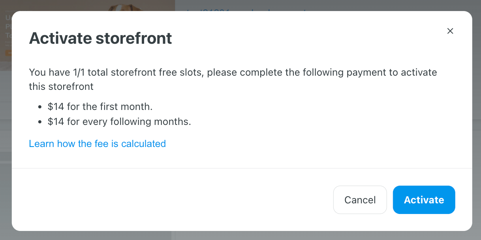View fee calculation details via the blue link
481x240 pixels.
pyautogui.click(x=97, y=144)
